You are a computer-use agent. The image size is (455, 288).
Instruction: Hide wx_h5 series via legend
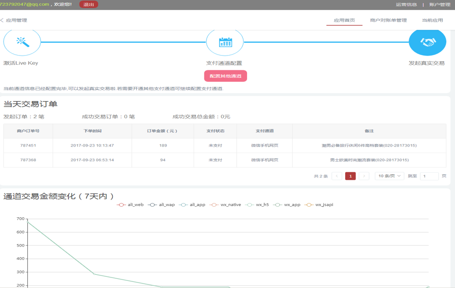pyautogui.click(x=257, y=205)
